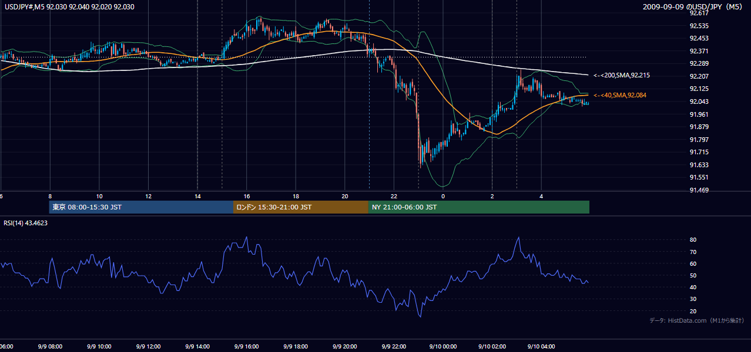Click price level 92.207 on price axis

click(699, 76)
